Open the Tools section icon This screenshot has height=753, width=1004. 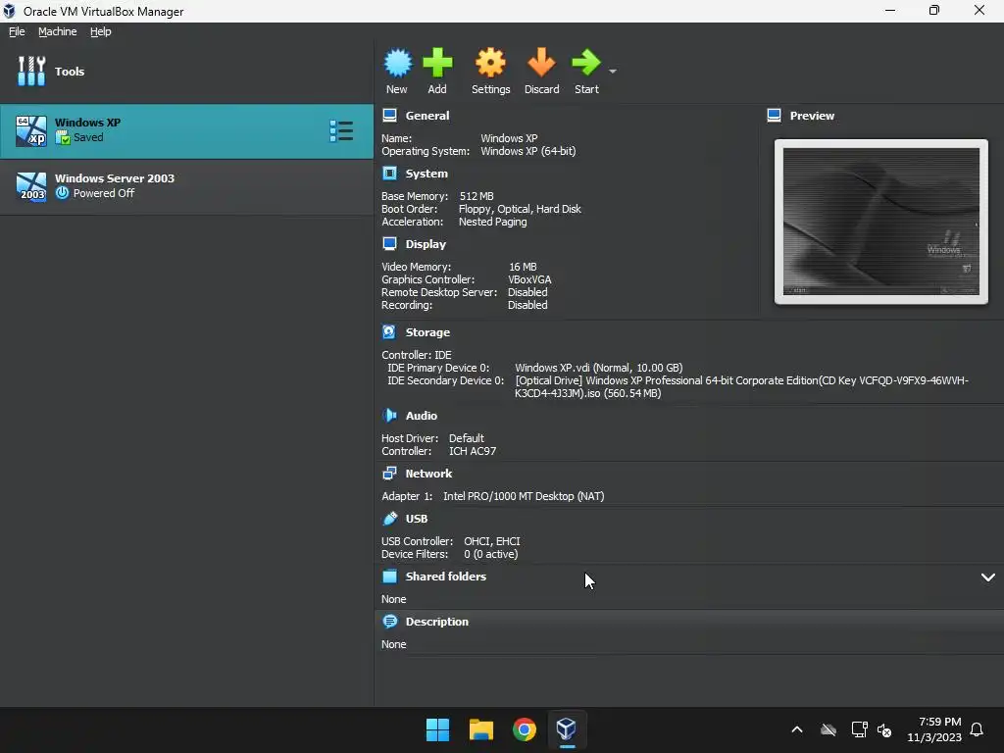31,71
